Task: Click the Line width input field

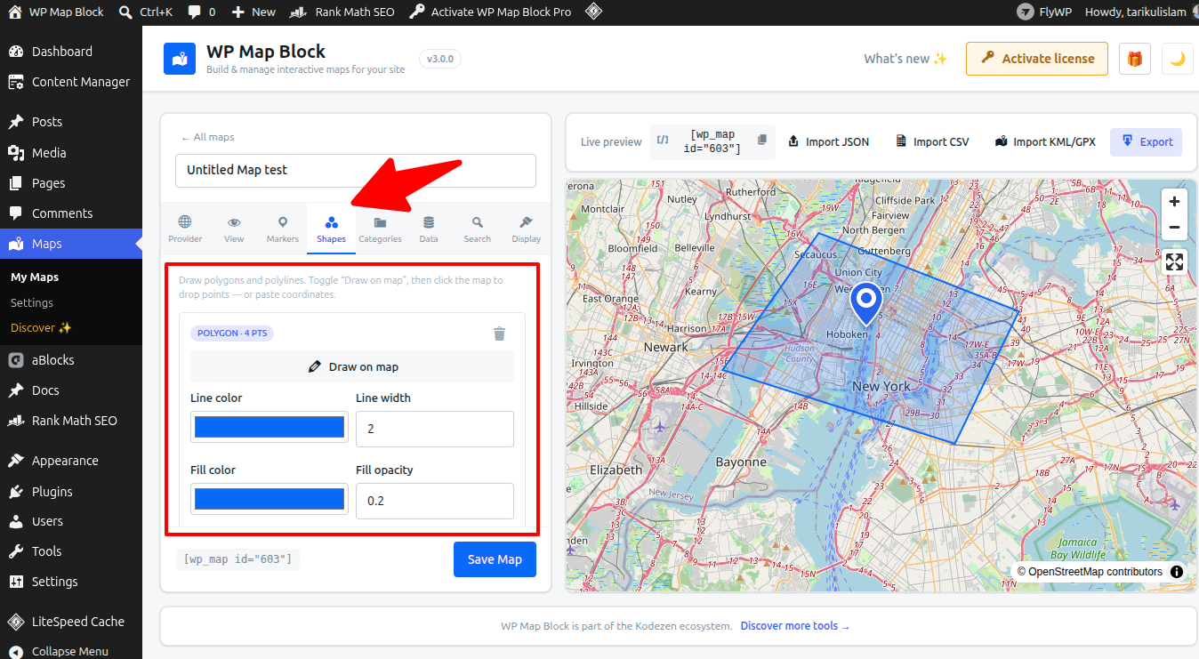Action: click(435, 429)
